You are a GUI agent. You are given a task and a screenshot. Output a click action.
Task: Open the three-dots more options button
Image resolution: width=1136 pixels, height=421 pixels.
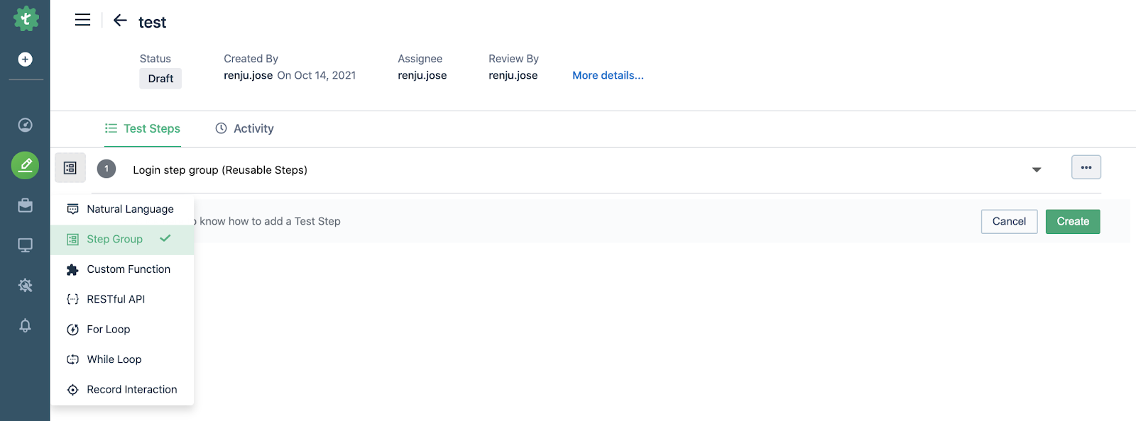pos(1086,167)
